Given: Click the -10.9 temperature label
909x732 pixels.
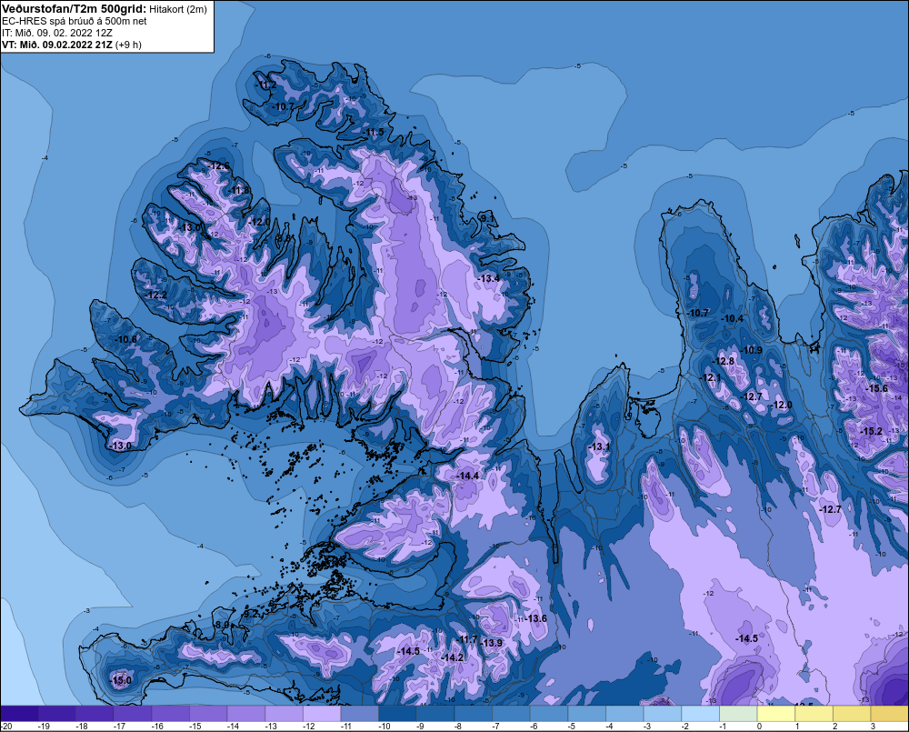Looking at the screenshot, I should click(x=752, y=350).
